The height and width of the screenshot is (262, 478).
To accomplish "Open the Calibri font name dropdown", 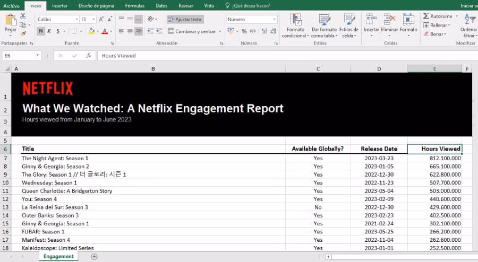I will pyautogui.click(x=77, y=19).
